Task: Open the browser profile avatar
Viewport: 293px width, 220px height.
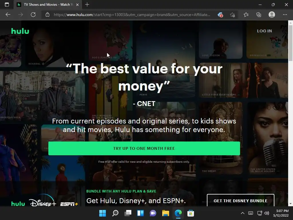Action: click(x=272, y=15)
